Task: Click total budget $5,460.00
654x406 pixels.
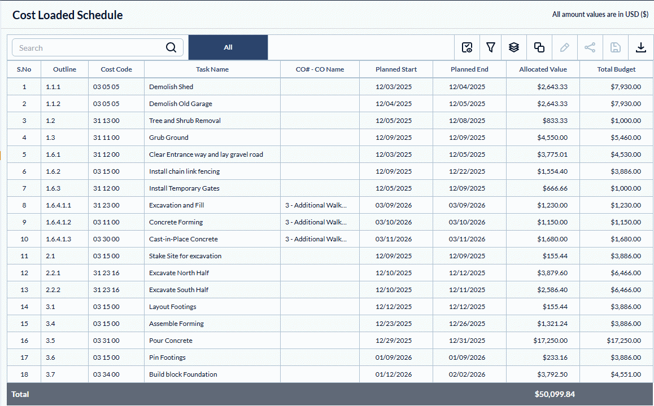Action: pos(626,138)
